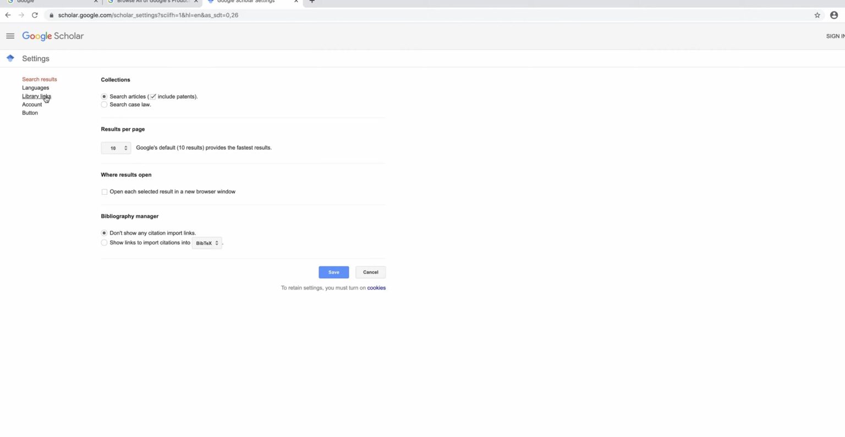This screenshot has height=437, width=845.
Task: Save the Scholar settings
Action: (x=333, y=272)
